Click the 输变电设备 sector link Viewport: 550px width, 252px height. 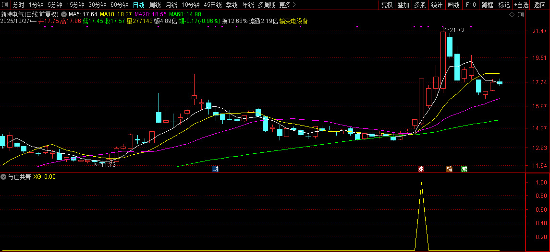click(x=293, y=21)
